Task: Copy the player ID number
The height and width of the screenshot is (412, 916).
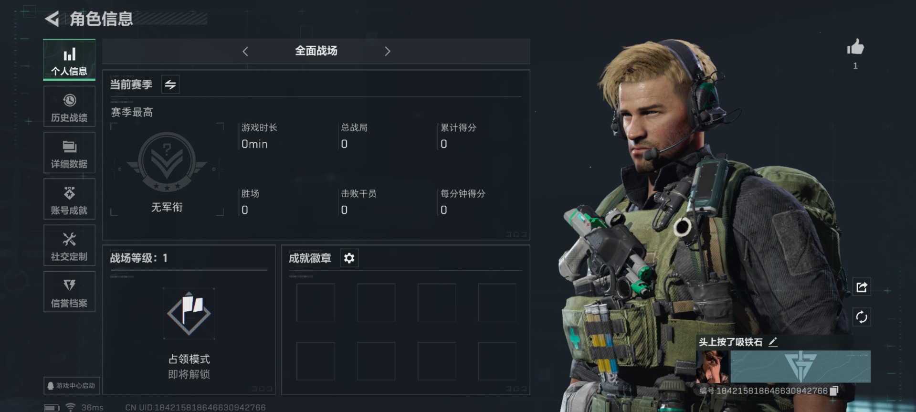Action: (x=833, y=391)
